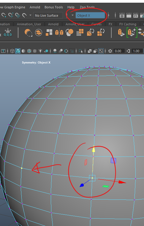
Task: Click the stacked layers in circle shelf icon
Action: click(39, 32)
